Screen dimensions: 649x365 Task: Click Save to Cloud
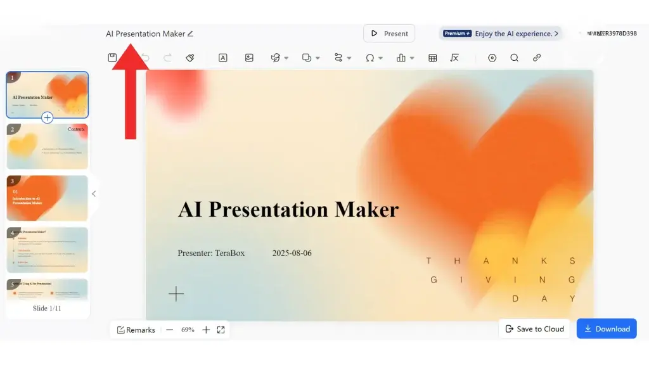click(534, 329)
